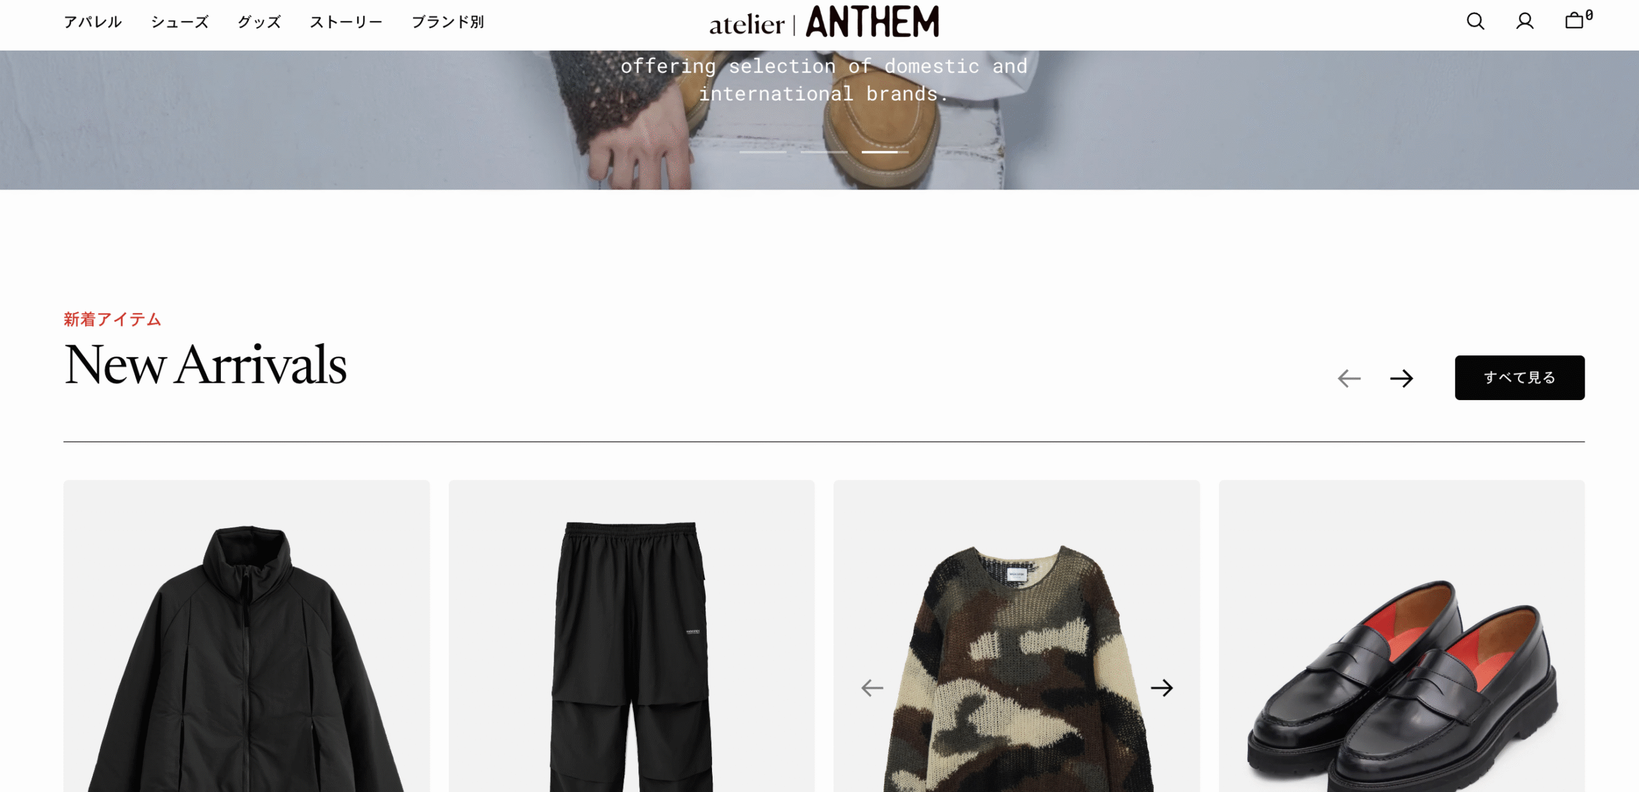The width and height of the screenshot is (1639, 792).
Task: Select third hero slideshow indicator
Action: coord(885,152)
